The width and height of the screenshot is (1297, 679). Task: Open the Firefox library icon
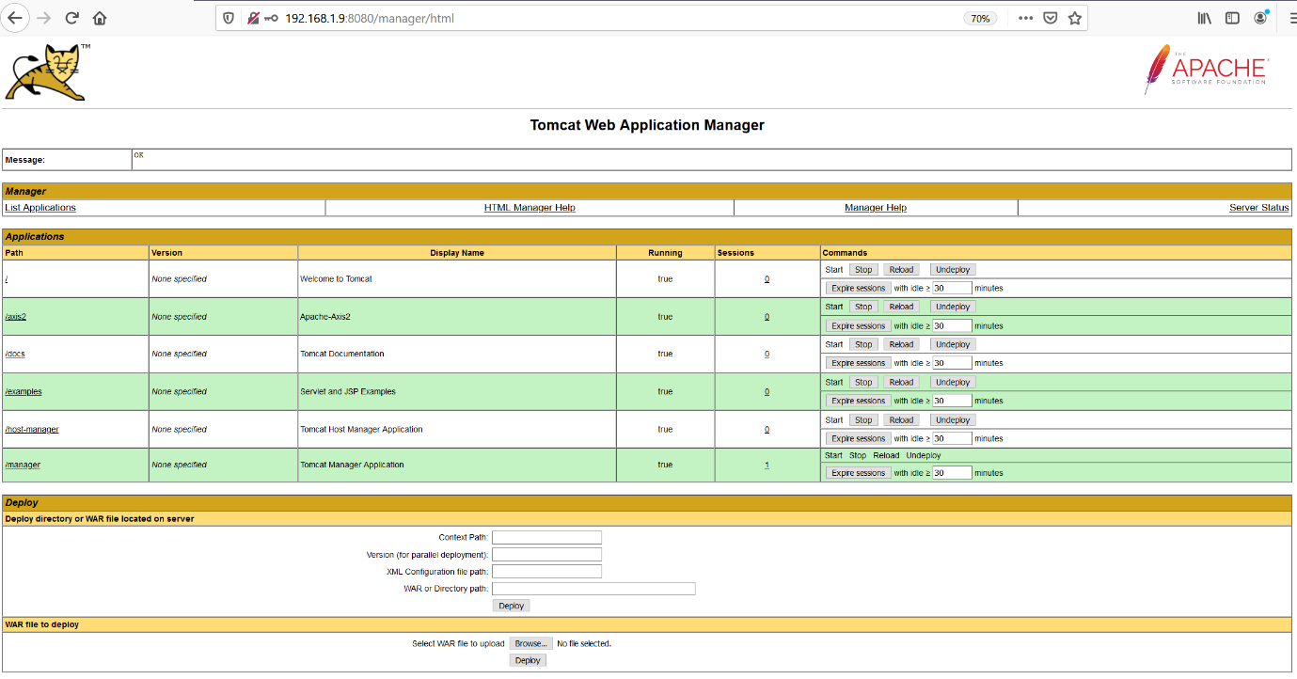1204,18
